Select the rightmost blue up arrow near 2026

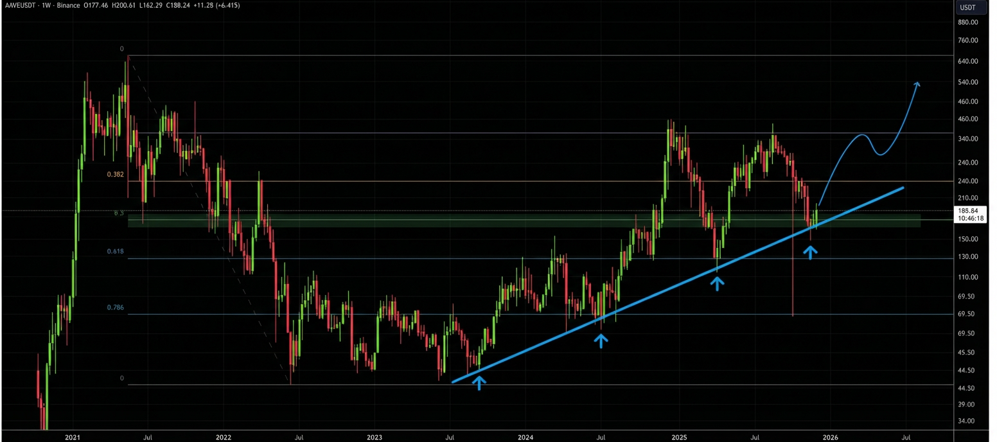click(x=811, y=252)
